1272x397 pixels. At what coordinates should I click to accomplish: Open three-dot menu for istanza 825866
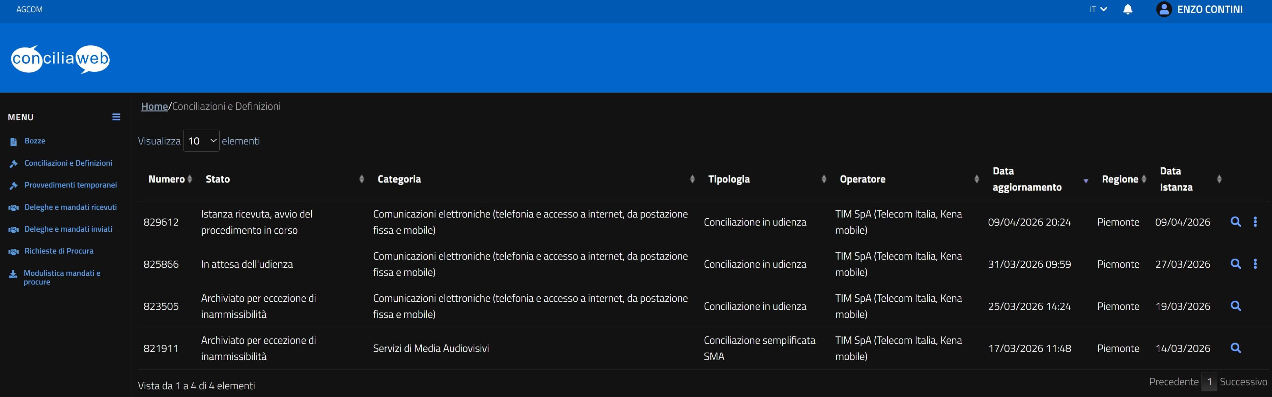1255,264
